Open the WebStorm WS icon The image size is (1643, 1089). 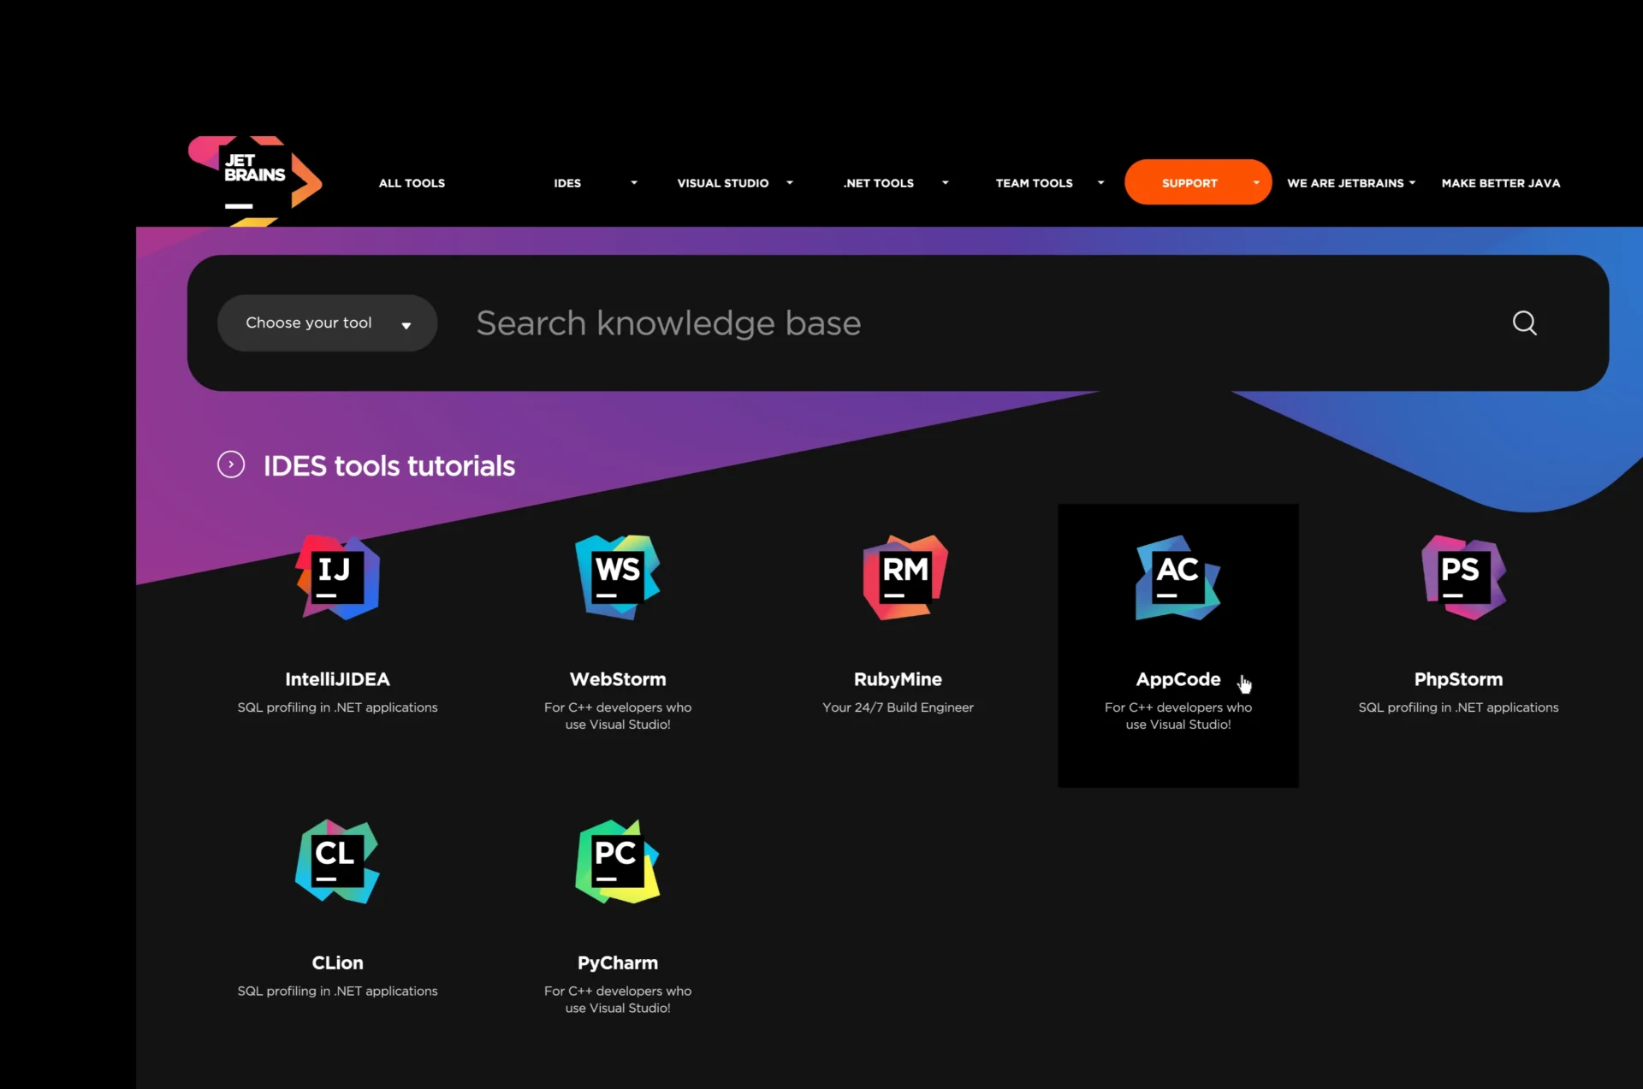point(618,577)
